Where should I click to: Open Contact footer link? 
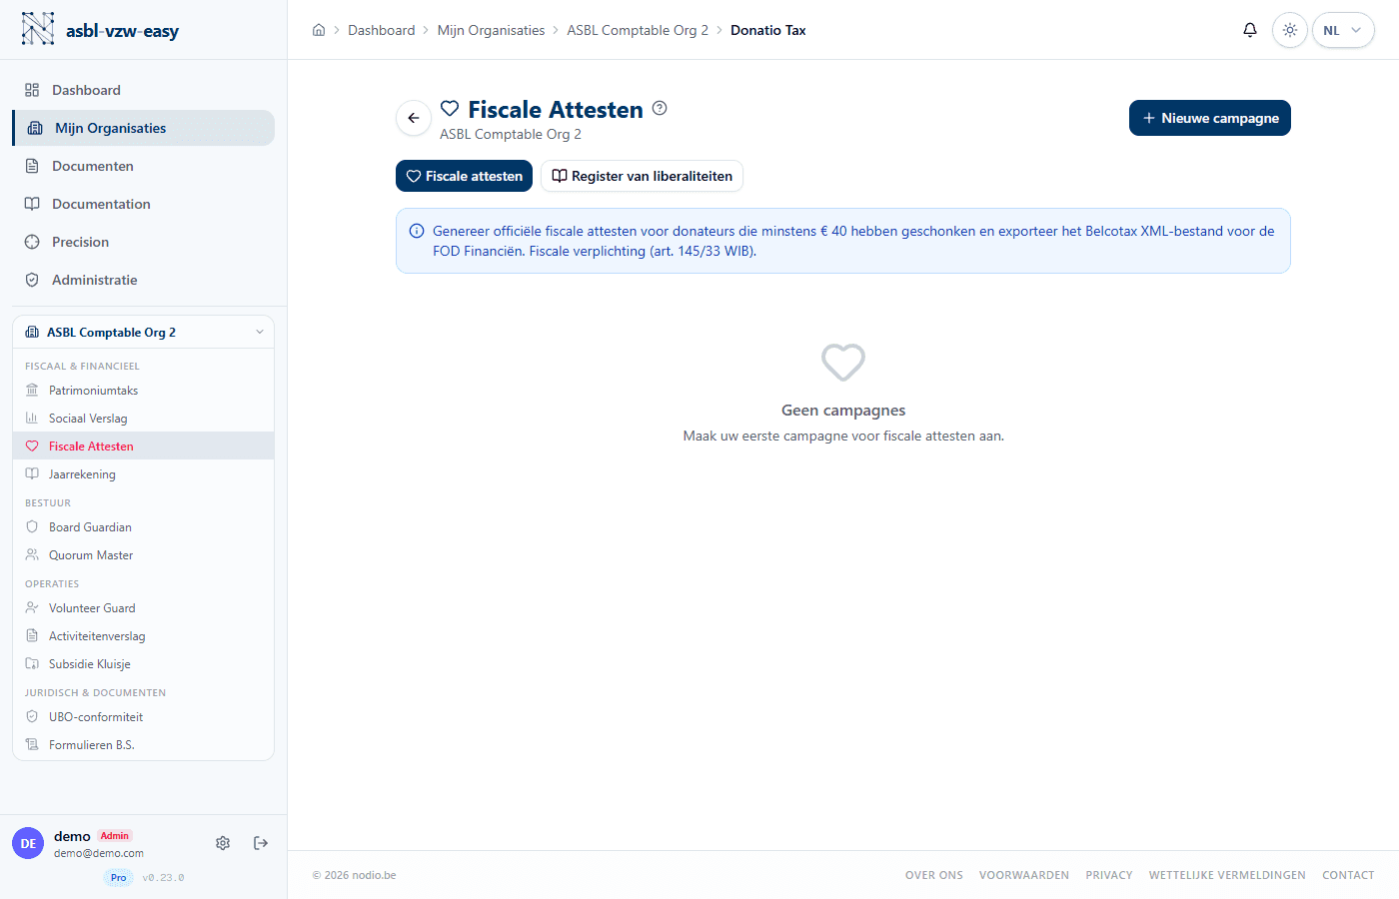pos(1348,875)
